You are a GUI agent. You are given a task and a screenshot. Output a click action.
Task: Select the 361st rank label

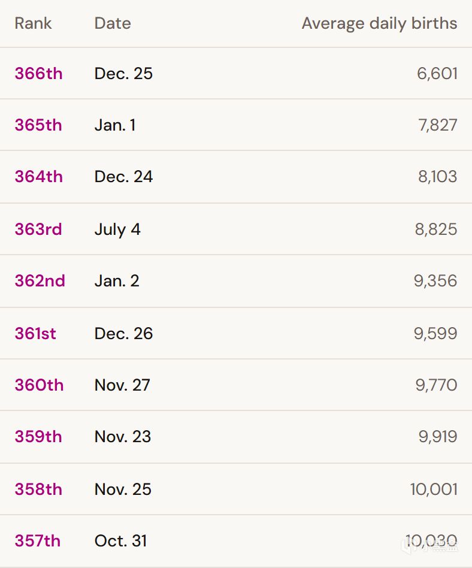[x=35, y=333]
